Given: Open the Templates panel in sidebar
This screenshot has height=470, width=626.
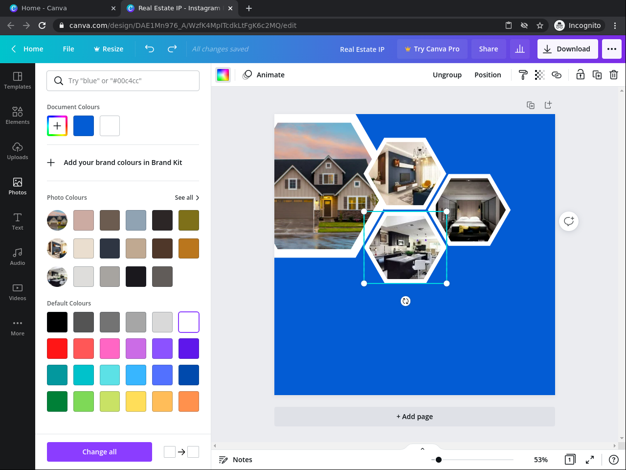Looking at the screenshot, I should pos(18,80).
